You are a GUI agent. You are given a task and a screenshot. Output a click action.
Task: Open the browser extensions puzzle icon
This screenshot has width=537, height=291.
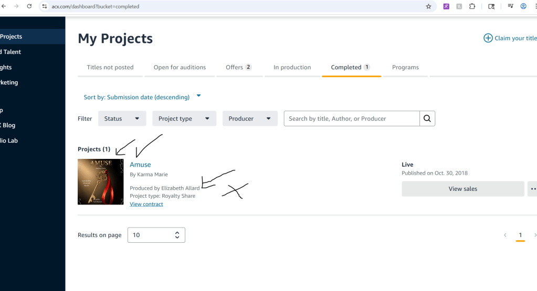tap(472, 7)
